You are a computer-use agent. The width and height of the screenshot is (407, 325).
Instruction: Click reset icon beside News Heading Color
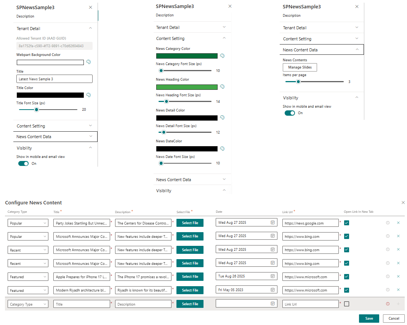pos(222,87)
